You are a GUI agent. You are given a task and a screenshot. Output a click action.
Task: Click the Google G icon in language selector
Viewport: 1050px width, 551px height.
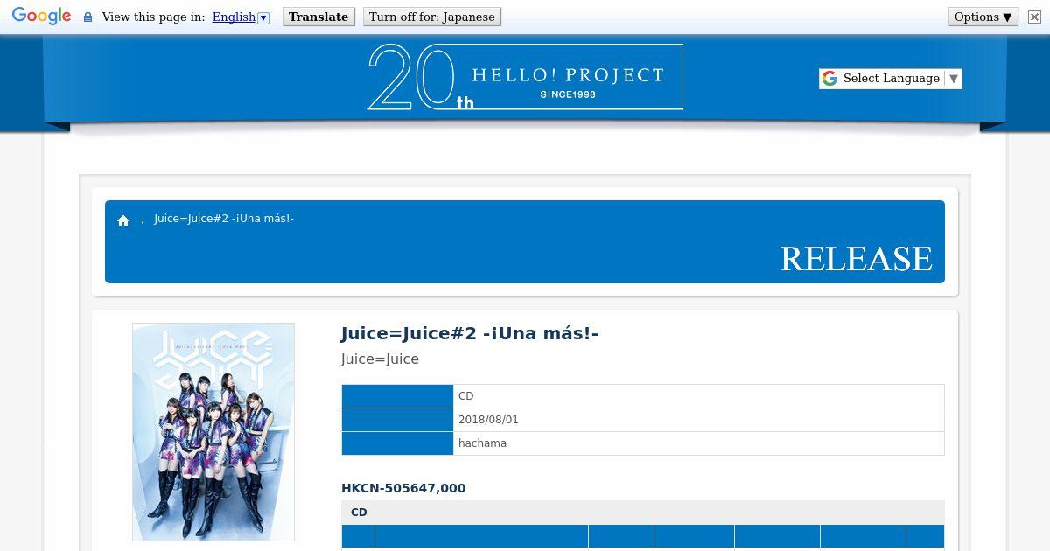(829, 78)
